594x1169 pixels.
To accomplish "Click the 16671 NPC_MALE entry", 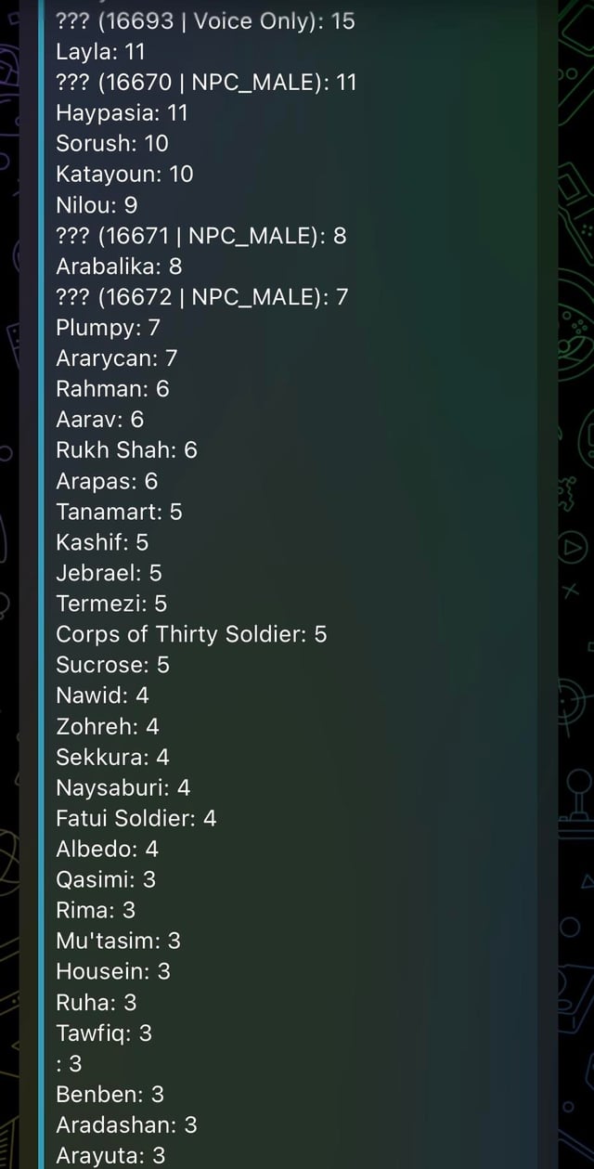I will [200, 236].
